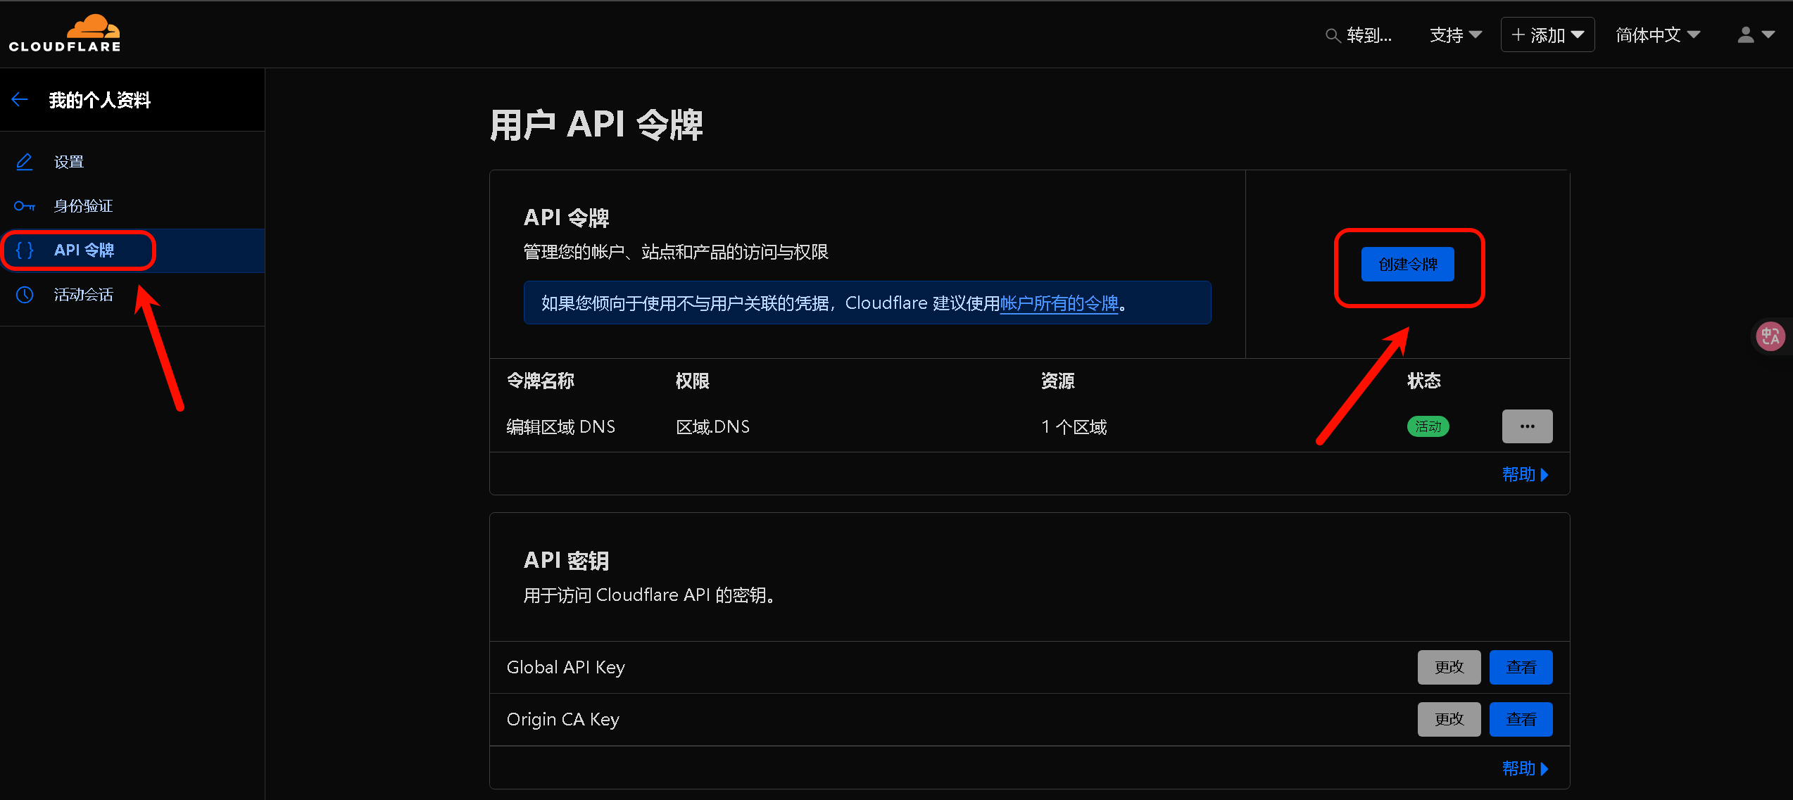Click 我的个人资料 header
Viewport: 1793px width, 800px height.
click(x=100, y=100)
